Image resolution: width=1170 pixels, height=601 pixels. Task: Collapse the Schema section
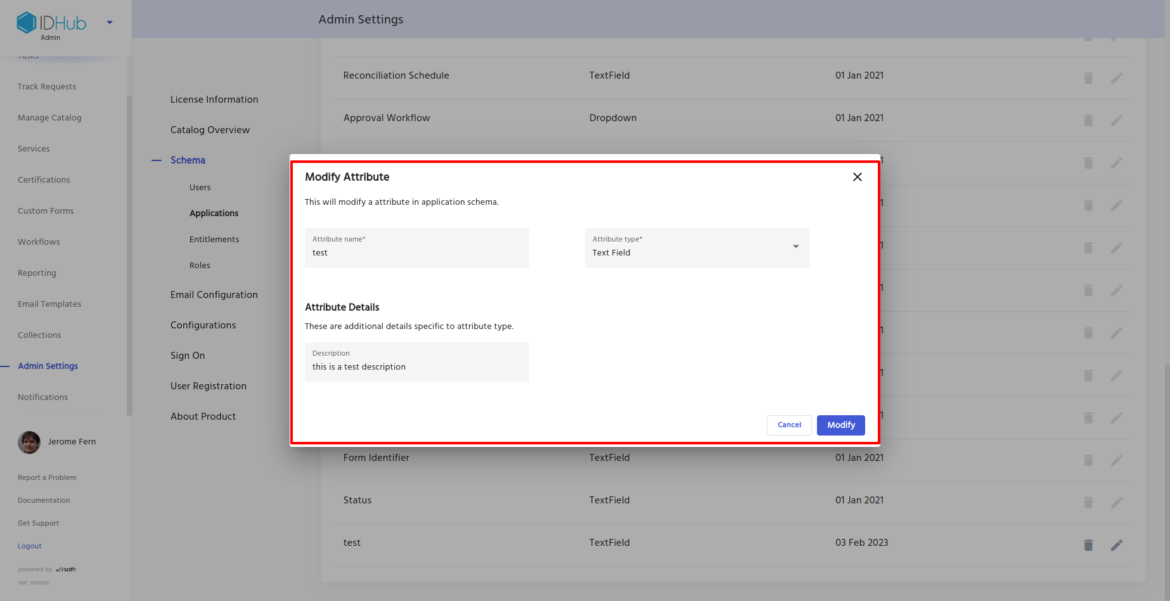[188, 160]
